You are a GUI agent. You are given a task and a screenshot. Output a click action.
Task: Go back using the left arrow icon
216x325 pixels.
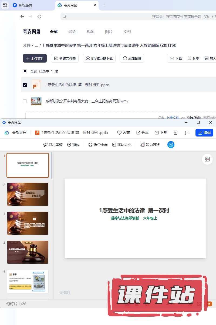pos(22,17)
